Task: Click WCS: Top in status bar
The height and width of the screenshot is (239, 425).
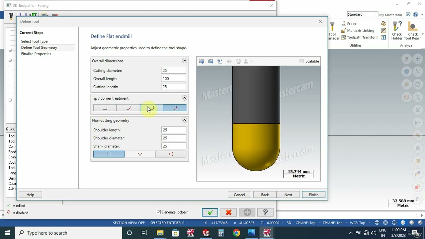Action: tap(357, 223)
